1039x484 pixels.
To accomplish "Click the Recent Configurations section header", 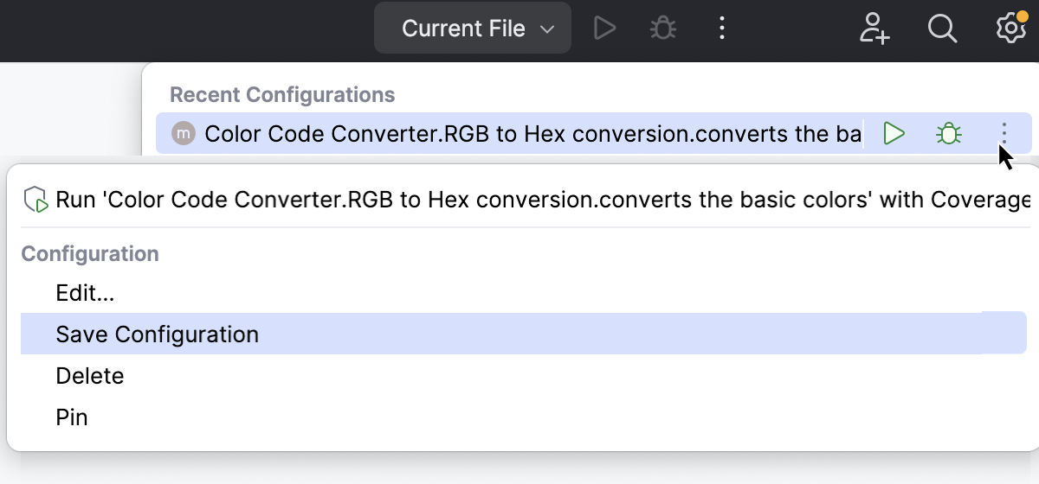I will tap(282, 94).
